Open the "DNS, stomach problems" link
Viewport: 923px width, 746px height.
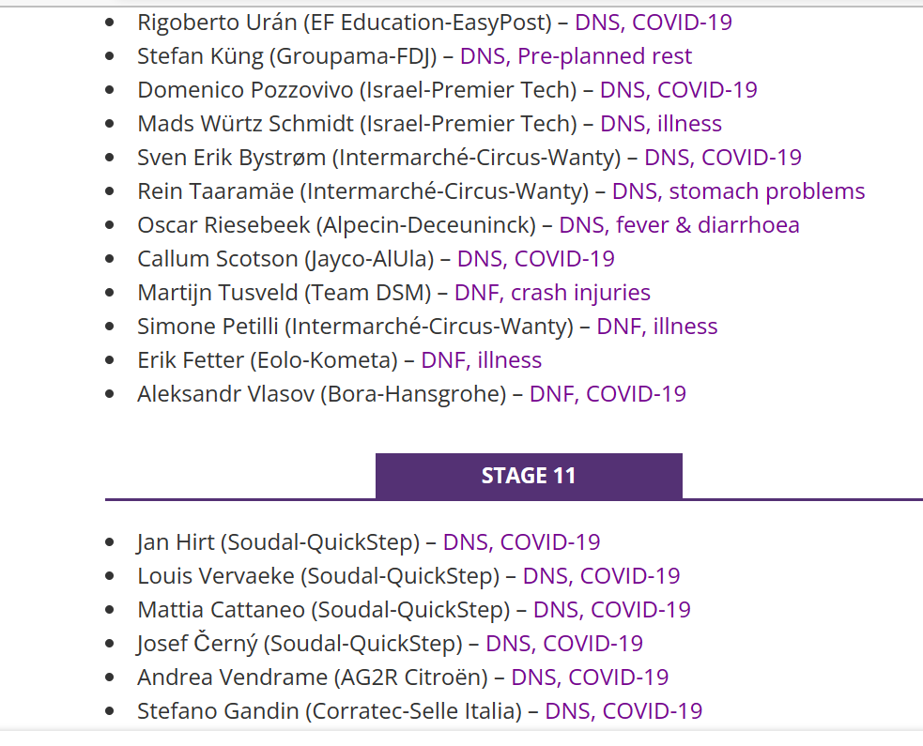[x=738, y=191]
